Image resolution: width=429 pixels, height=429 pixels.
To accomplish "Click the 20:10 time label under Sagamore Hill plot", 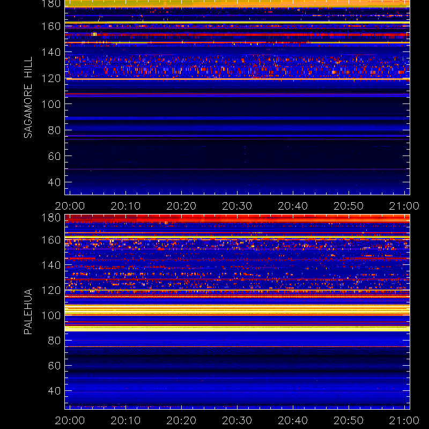I will 125,206.
